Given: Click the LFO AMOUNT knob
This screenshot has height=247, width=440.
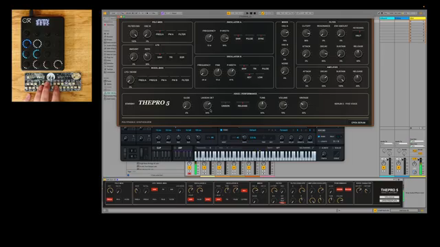Looking at the screenshot, I should tap(133, 56).
